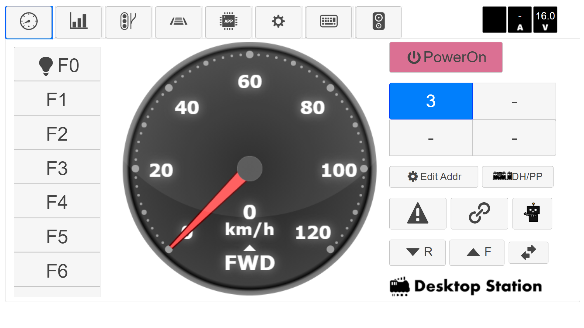
Task: Open the keyboard tab icon
Action: [328, 22]
